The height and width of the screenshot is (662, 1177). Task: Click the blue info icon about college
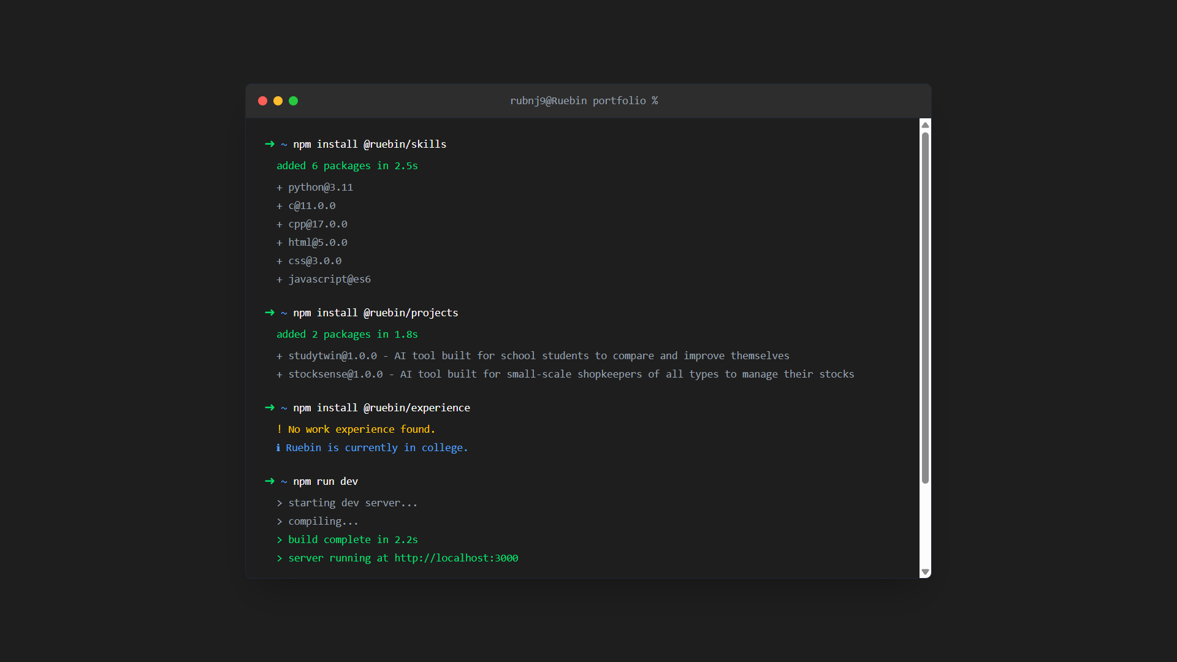[278, 447]
